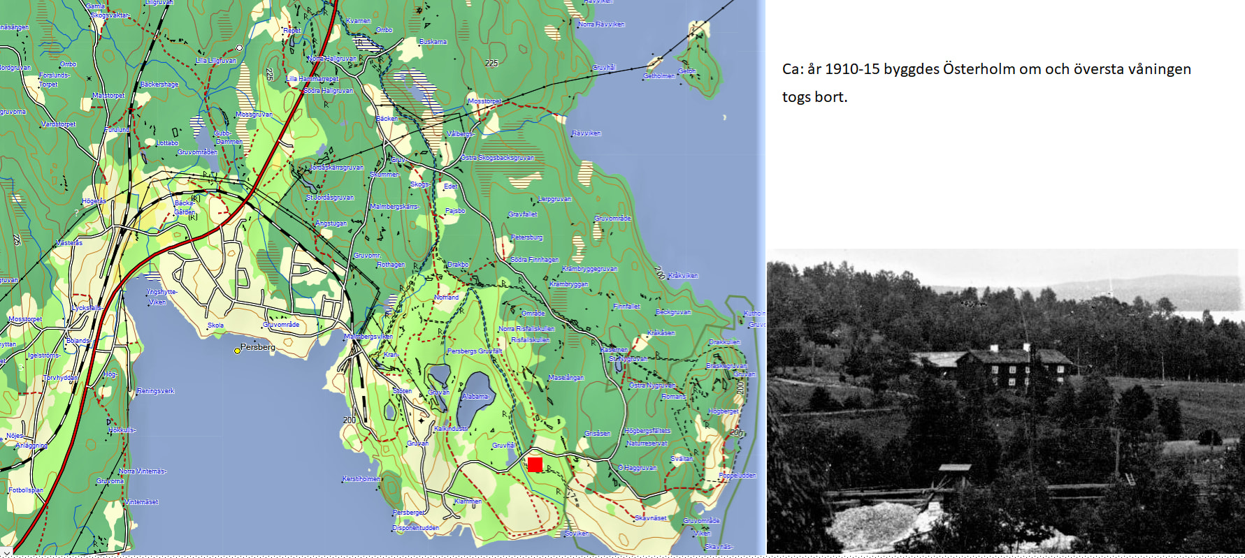The height and width of the screenshot is (558, 1245).
Task: Select the 'Buskarna' label
Action: click(433, 42)
